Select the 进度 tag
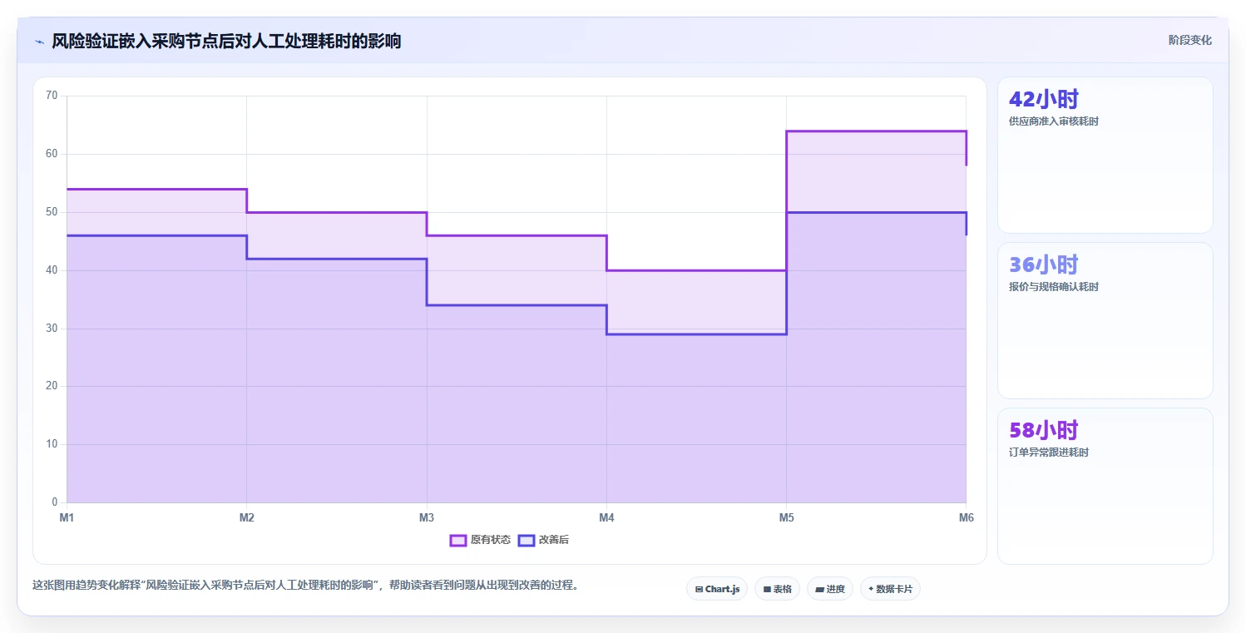The width and height of the screenshot is (1246, 633). point(830,589)
